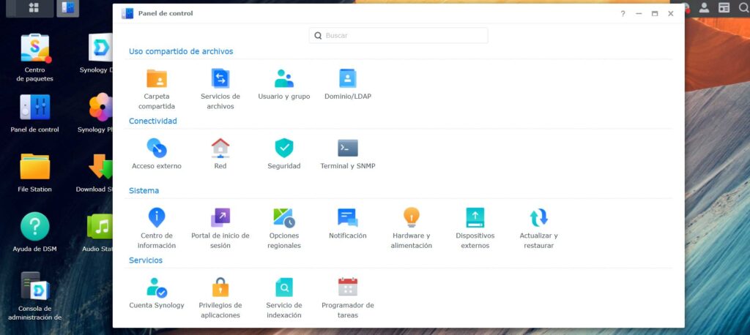Screen dimensions: 750x335
Task: Click the Servicios section heading
Action: pos(146,260)
